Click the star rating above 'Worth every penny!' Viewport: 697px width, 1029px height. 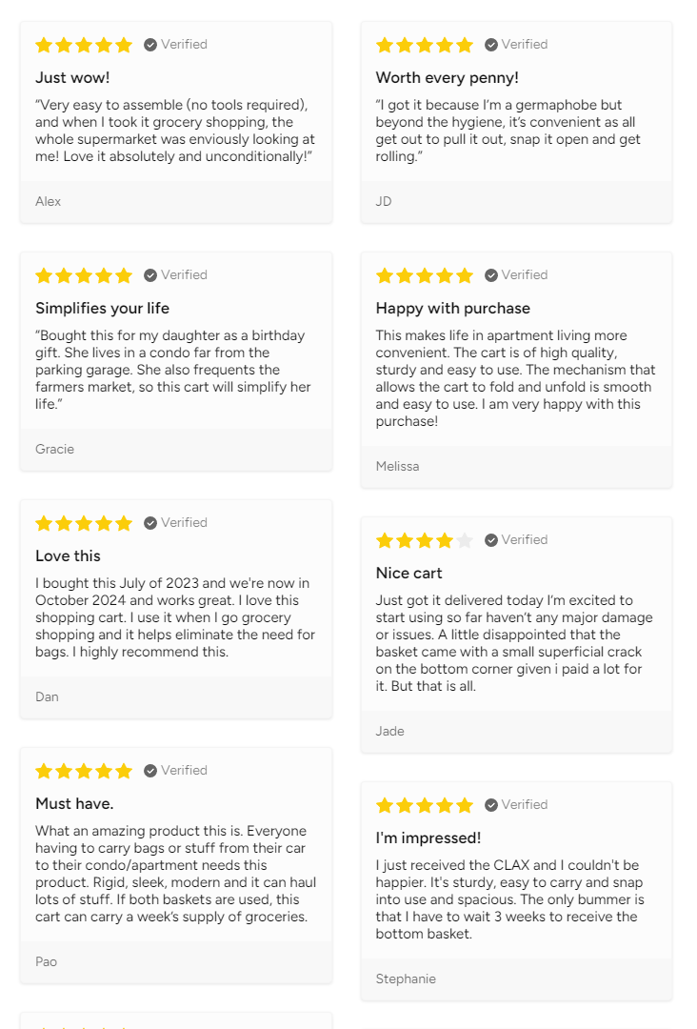(x=424, y=45)
